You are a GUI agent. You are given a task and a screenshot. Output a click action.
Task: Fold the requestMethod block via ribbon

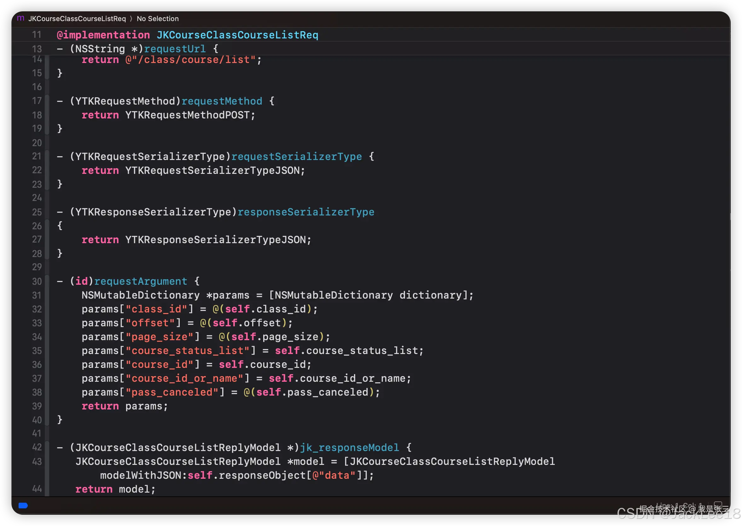tap(47, 115)
